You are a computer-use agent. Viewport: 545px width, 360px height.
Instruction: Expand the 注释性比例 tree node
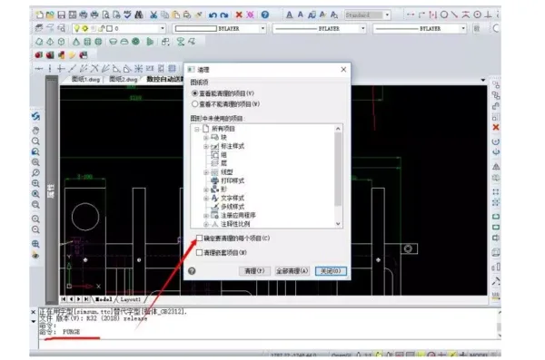[x=206, y=224]
